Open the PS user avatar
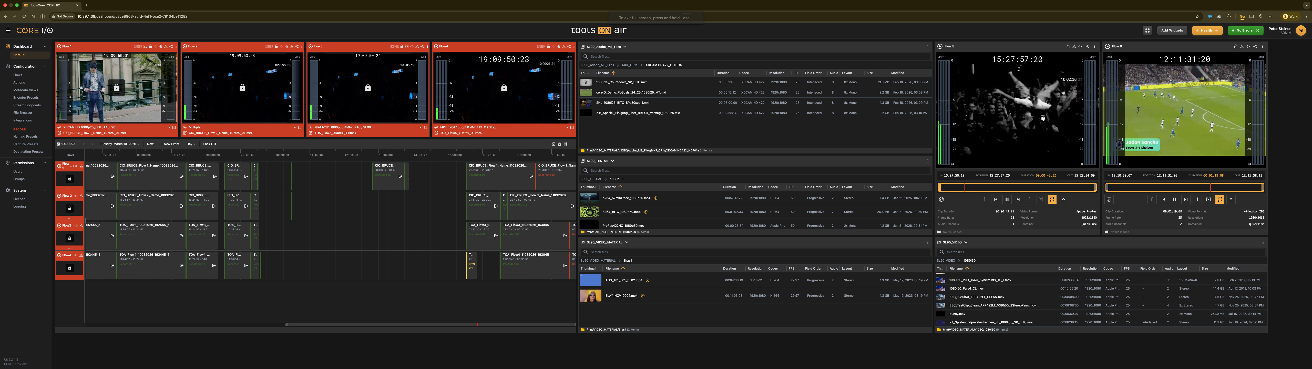The image size is (1312, 369). [1301, 30]
